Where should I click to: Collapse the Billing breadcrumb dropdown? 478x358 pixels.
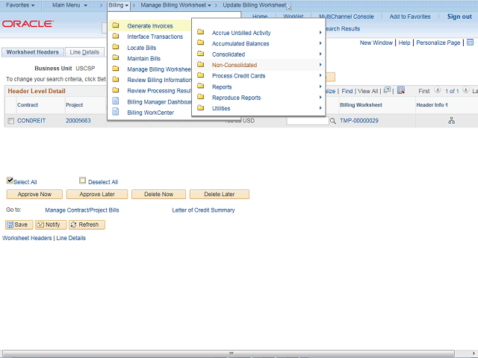(x=118, y=5)
